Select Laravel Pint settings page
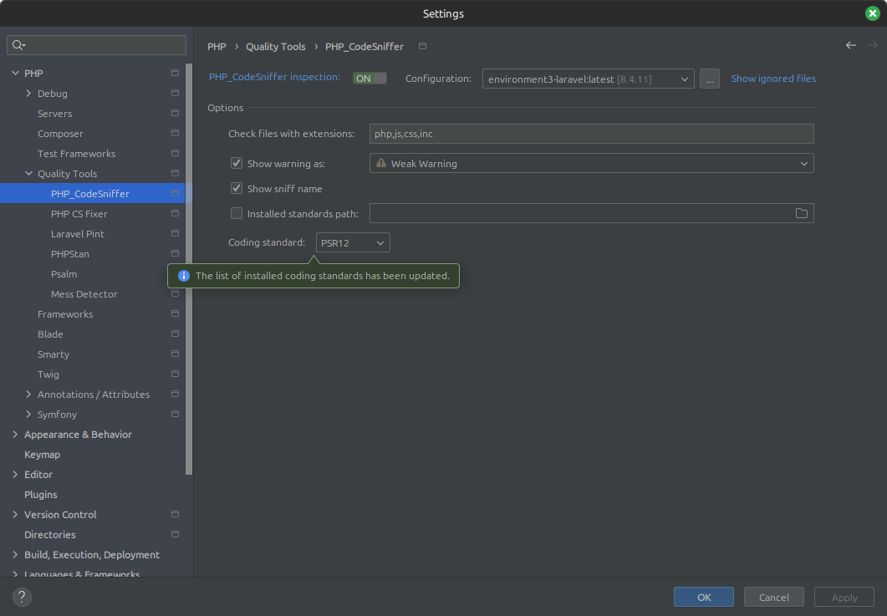The height and width of the screenshot is (616, 887). [78, 234]
